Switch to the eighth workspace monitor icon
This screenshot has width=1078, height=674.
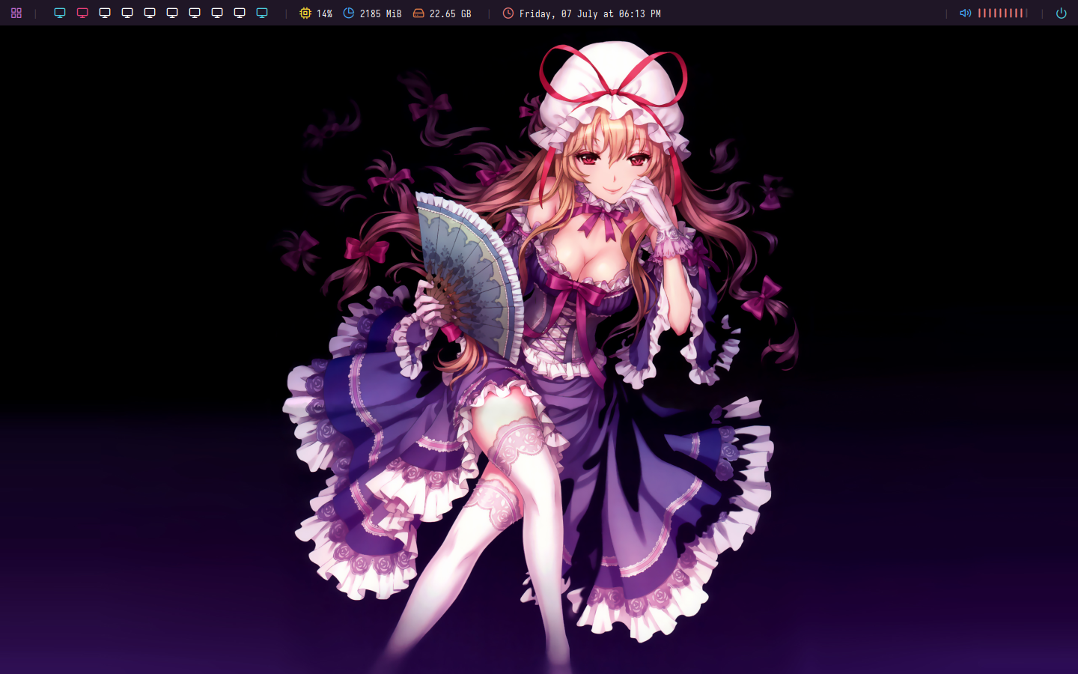pos(217,13)
